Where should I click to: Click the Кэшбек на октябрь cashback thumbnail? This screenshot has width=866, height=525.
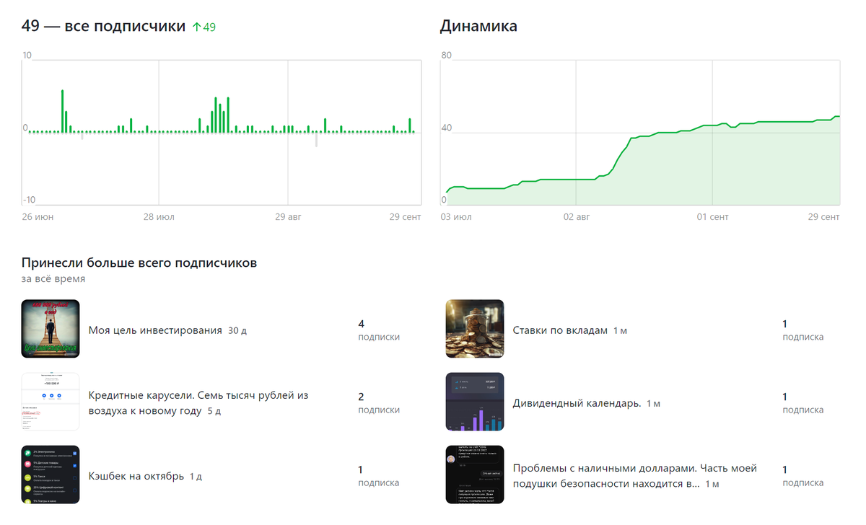[x=51, y=475]
